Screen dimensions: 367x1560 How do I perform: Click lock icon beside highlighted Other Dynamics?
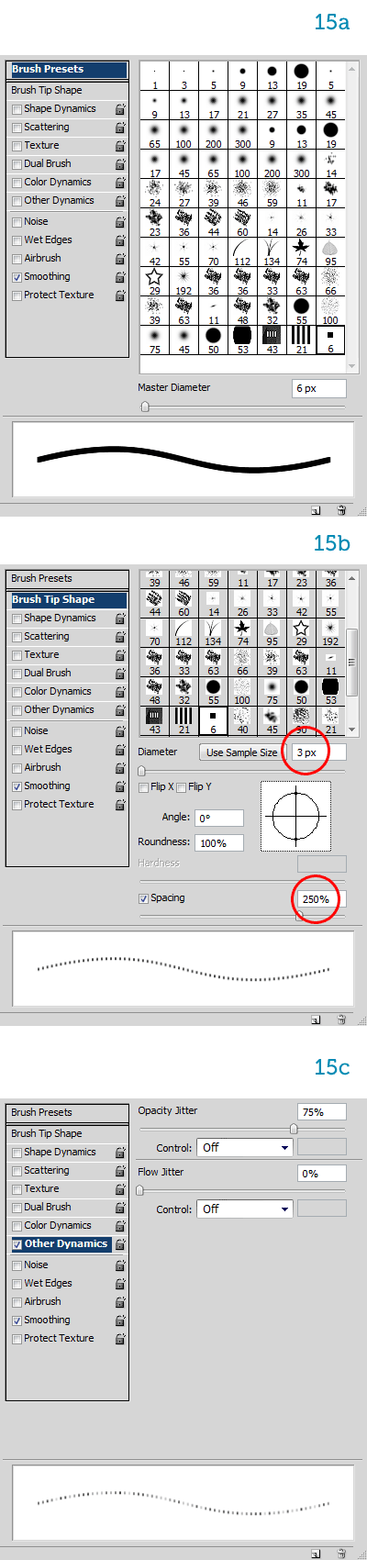pyautogui.click(x=120, y=1245)
